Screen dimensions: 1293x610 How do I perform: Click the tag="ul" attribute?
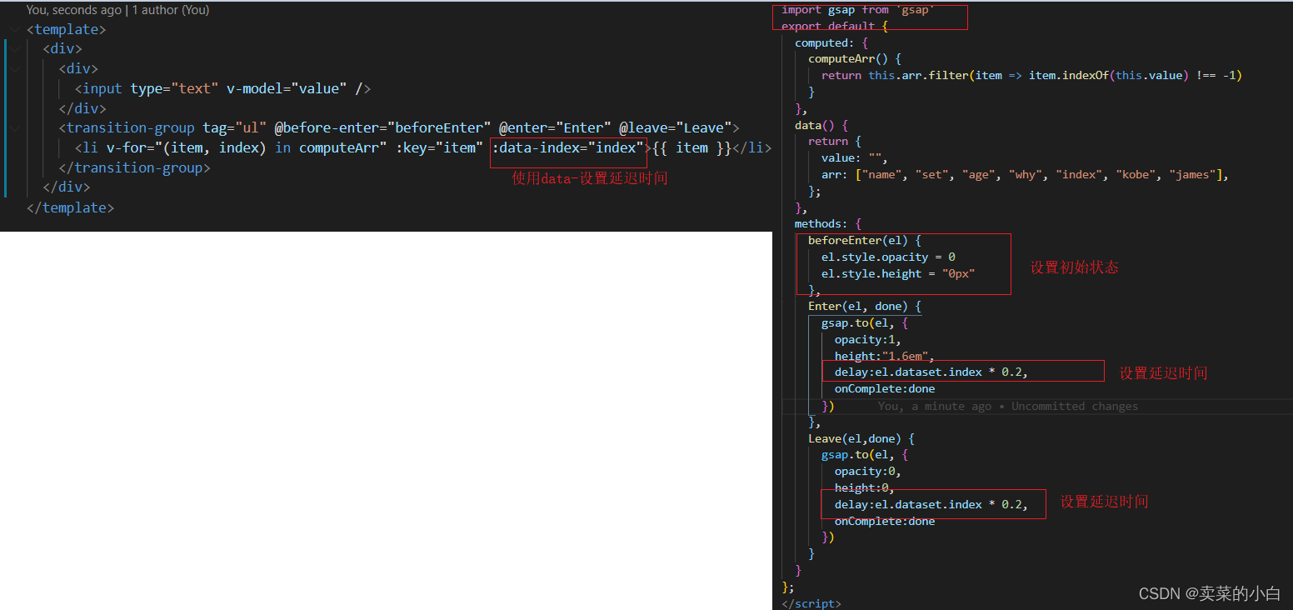(x=234, y=128)
